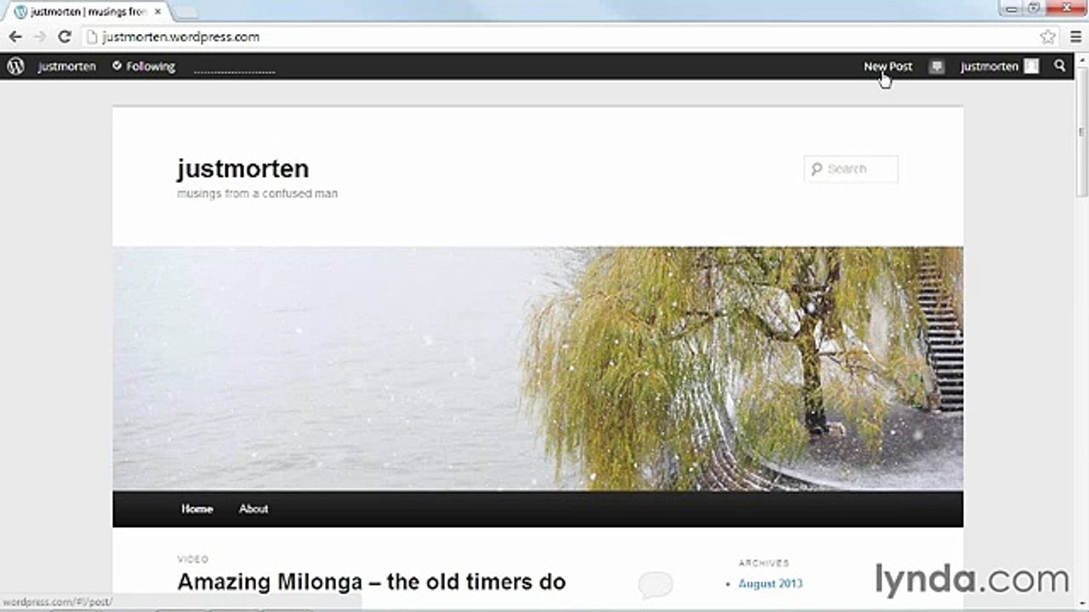Click the justmorten avatar thumbnail
Image resolution: width=1089 pixels, height=612 pixels.
point(1031,66)
